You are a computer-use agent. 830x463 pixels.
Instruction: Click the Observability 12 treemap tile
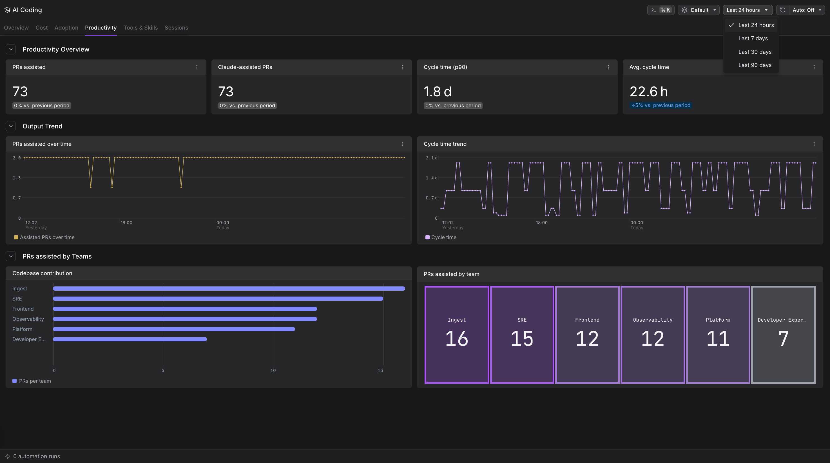tap(652, 335)
